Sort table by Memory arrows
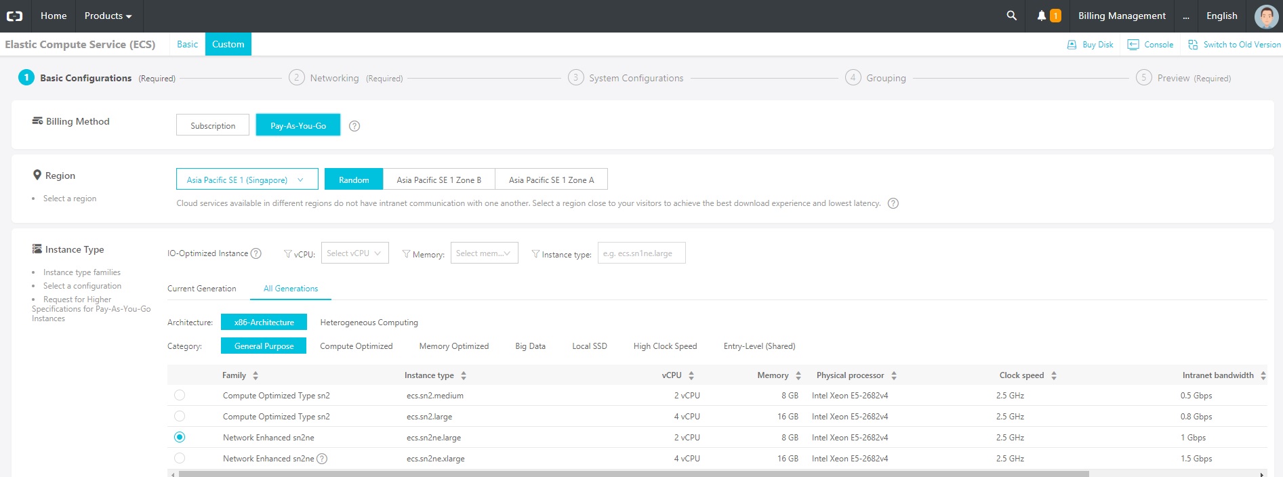 click(x=798, y=375)
